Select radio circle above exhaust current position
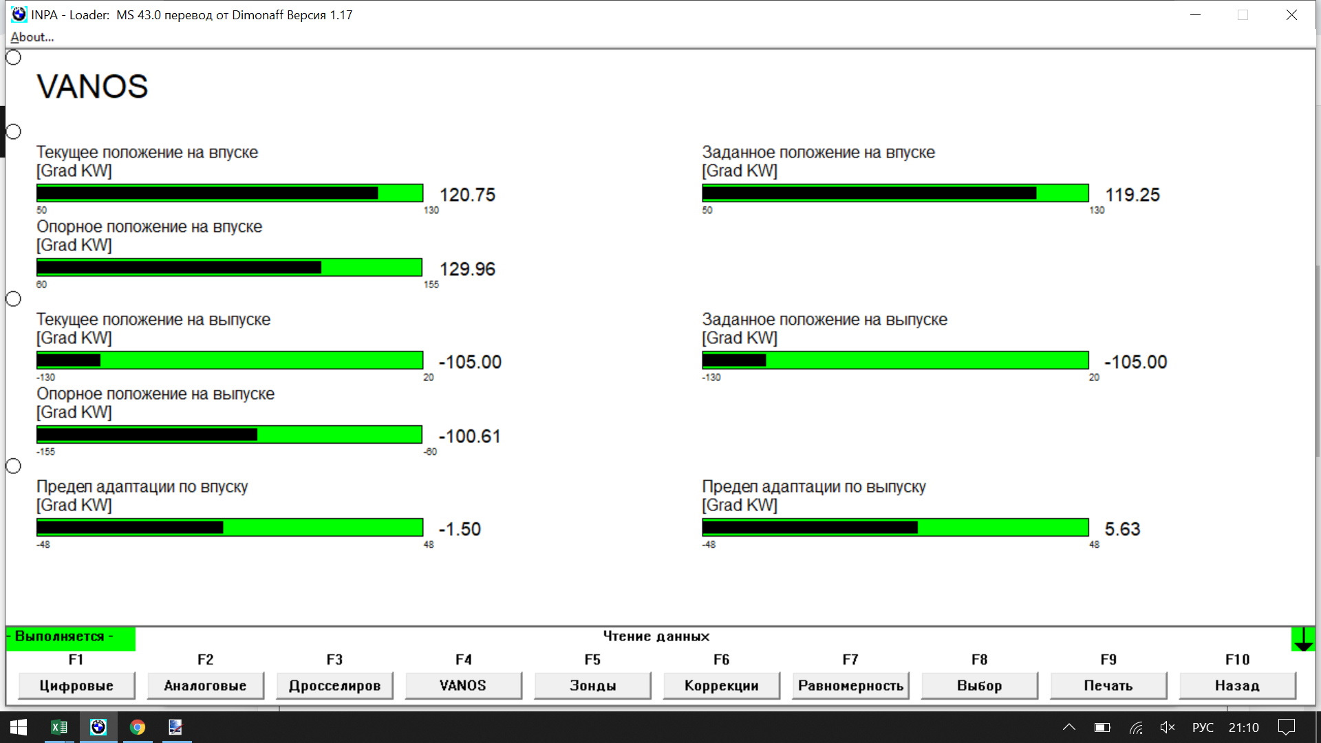Screen dimensions: 1321x743 [x=14, y=299]
